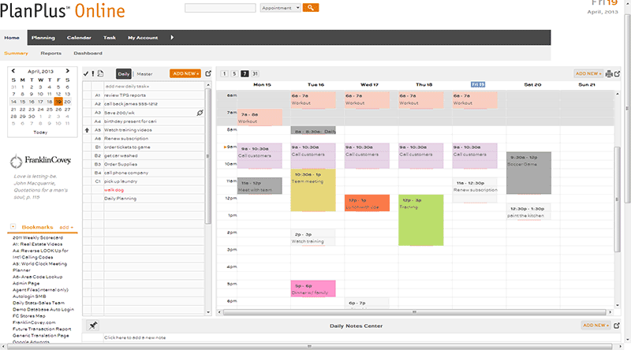Open the Appointment search type dropdown

point(281,8)
